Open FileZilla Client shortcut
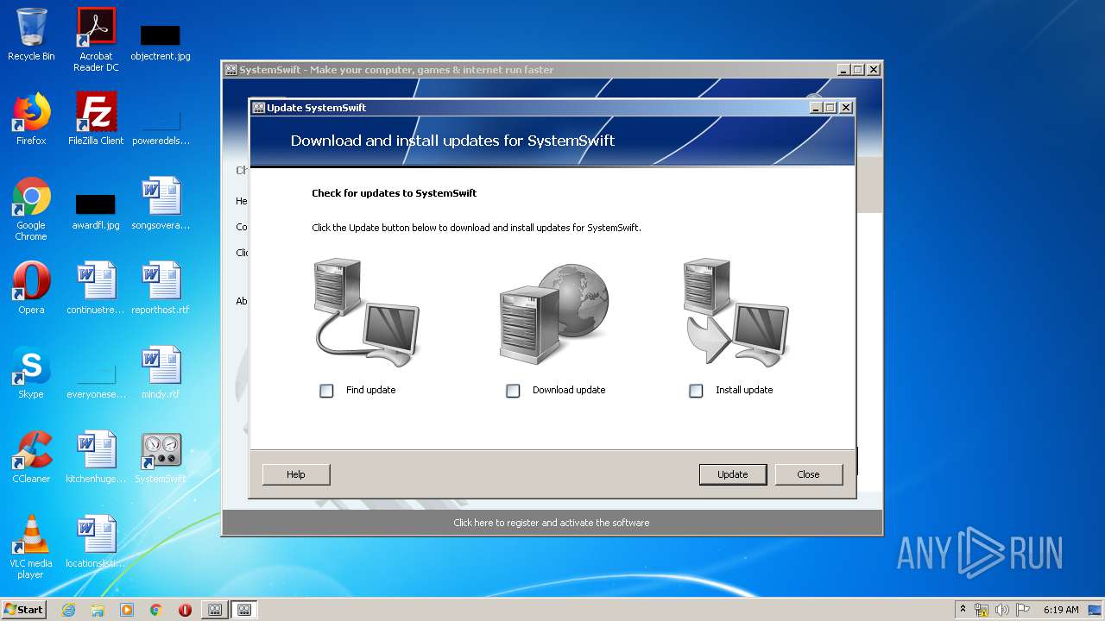Screen dimensions: 1105x621 click(96, 119)
